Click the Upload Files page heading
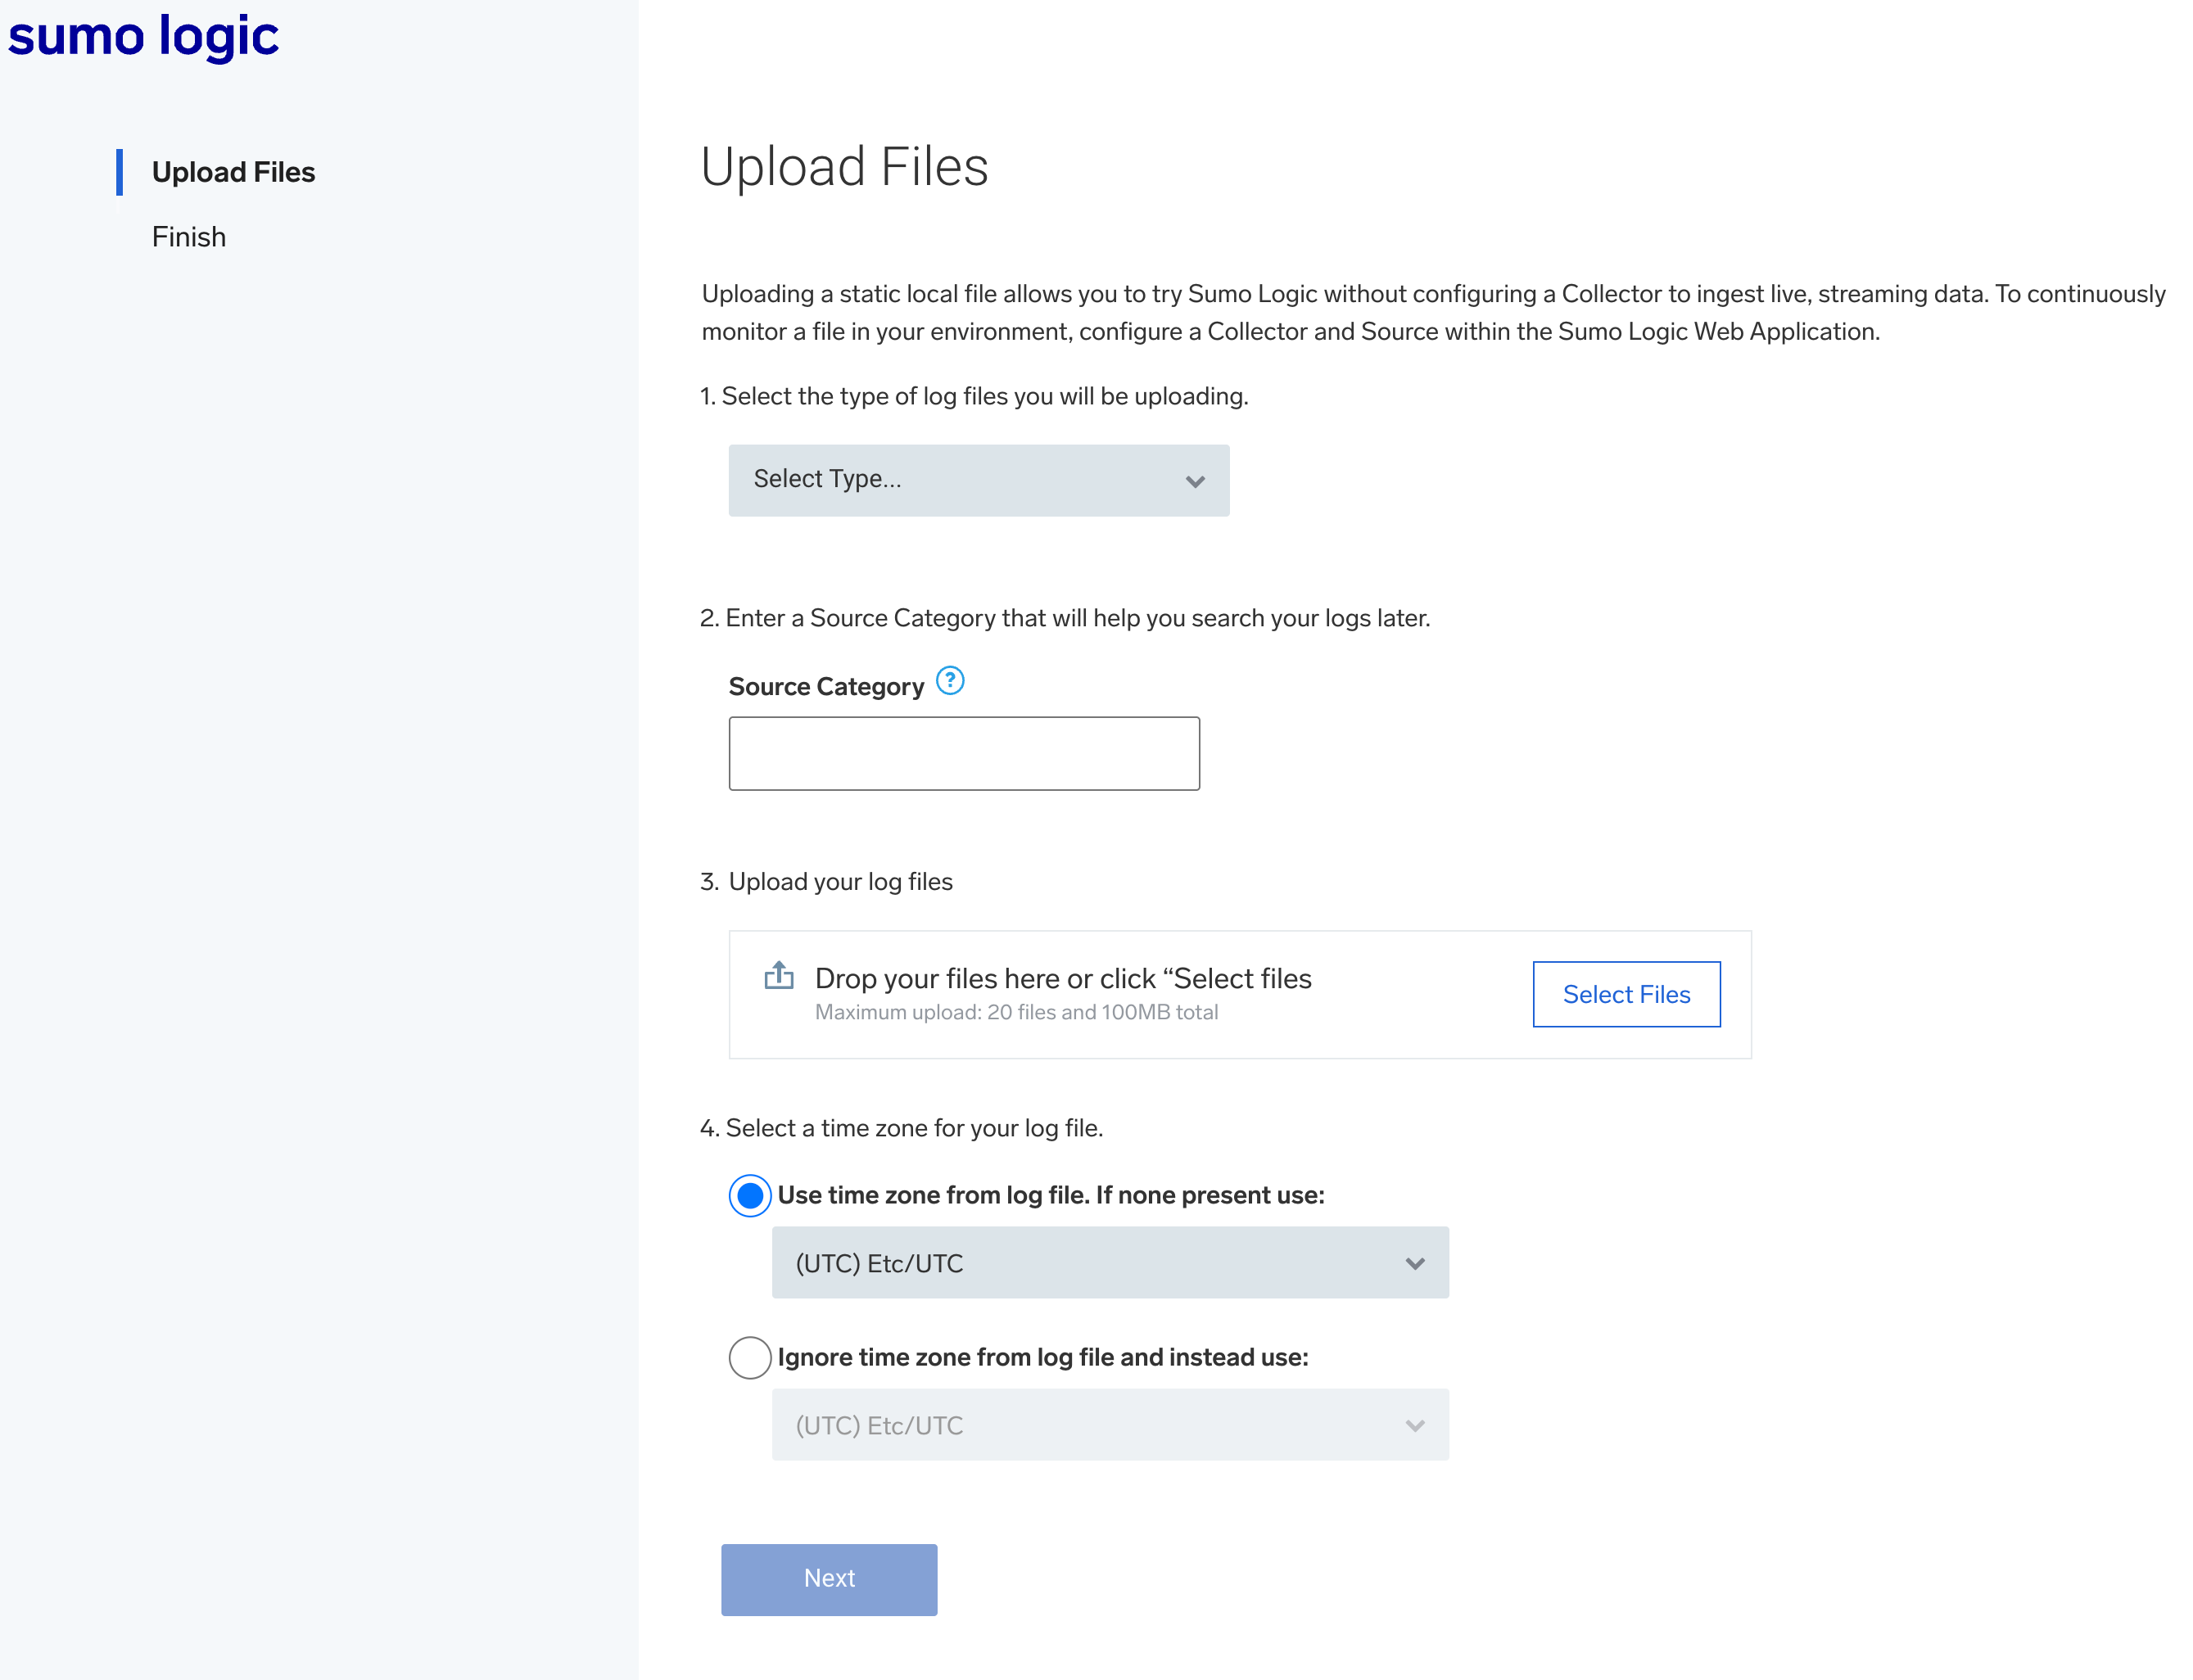The image size is (2193, 1680). (844, 166)
